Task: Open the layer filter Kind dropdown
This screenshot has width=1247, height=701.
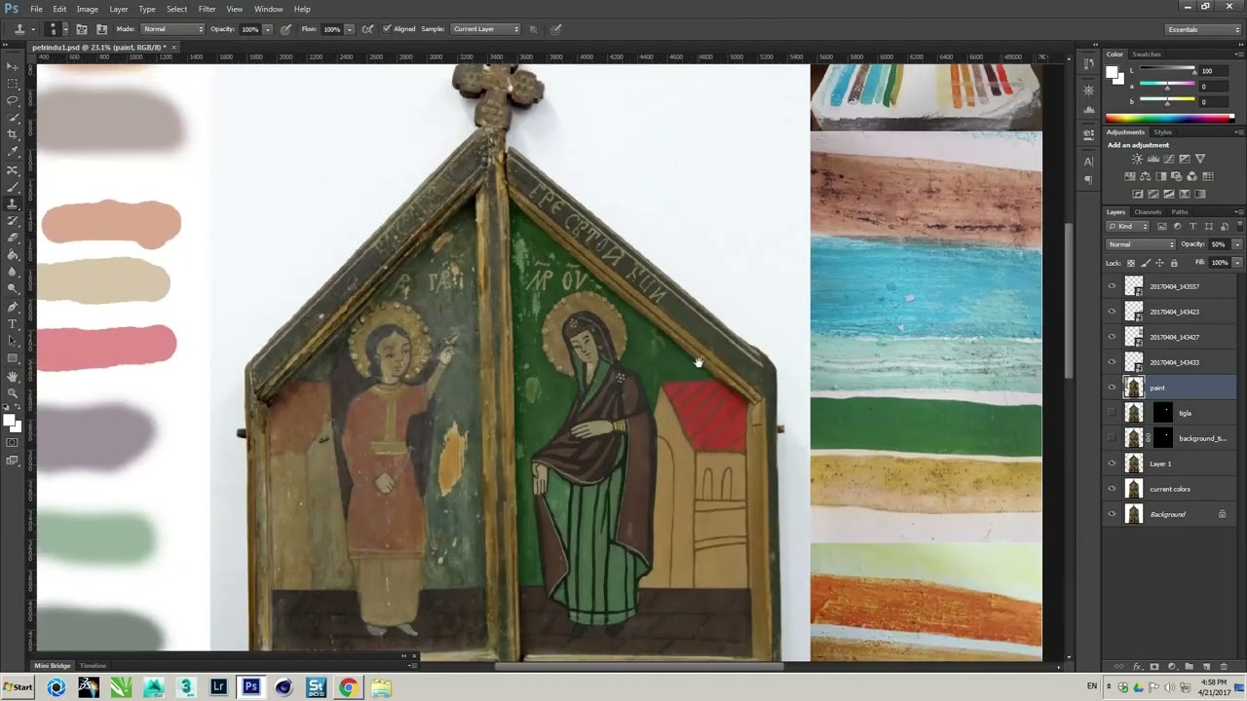Action: pos(1128,226)
